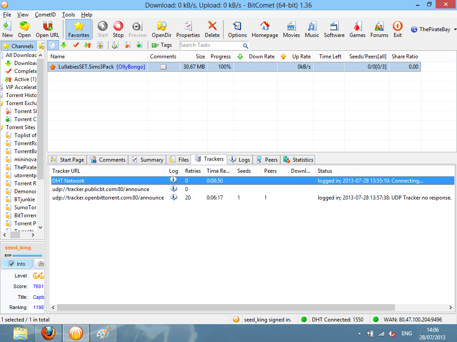The height and width of the screenshot is (342, 457).
Task: Switch to the Start Page tab
Action: click(68, 160)
